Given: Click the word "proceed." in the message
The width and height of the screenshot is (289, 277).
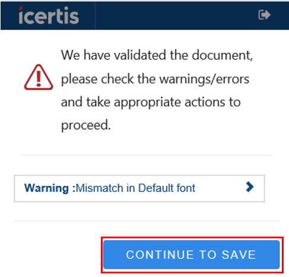Looking at the screenshot, I should pyautogui.click(x=86, y=126).
